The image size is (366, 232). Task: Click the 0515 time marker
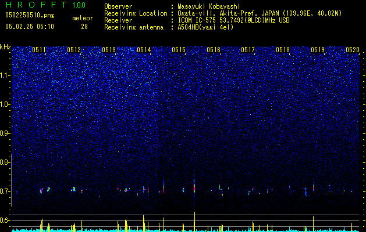click(x=179, y=50)
